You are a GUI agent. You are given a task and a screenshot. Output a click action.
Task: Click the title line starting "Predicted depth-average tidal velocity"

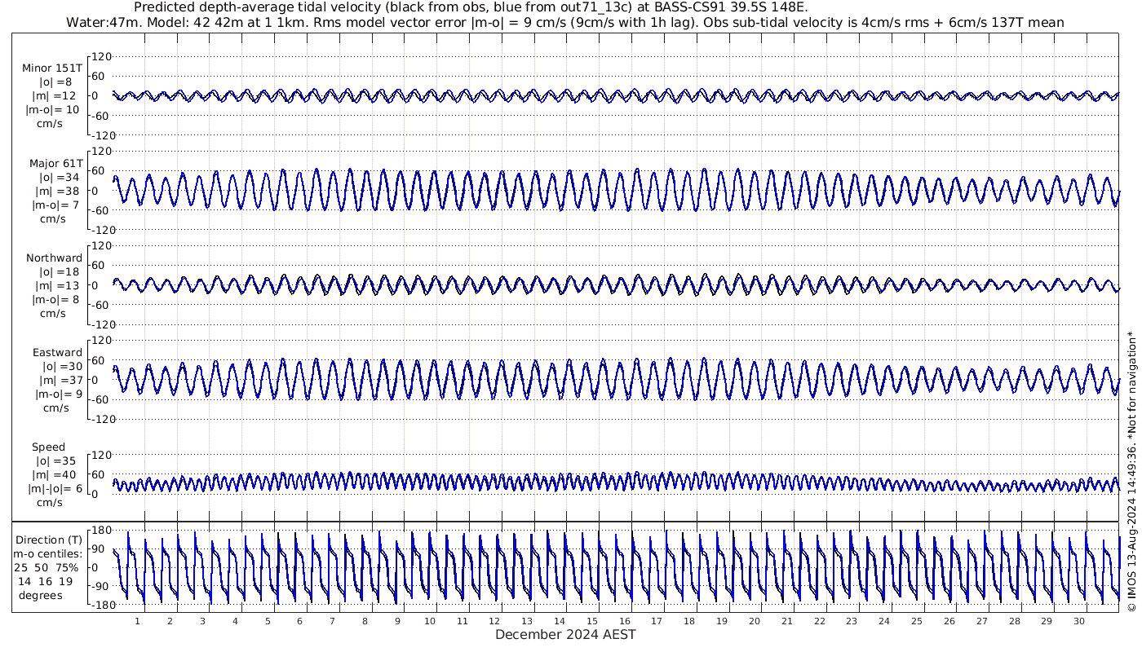tap(471, 8)
